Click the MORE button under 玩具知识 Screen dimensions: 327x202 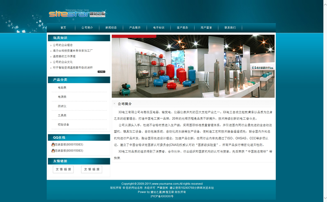coord(101,72)
